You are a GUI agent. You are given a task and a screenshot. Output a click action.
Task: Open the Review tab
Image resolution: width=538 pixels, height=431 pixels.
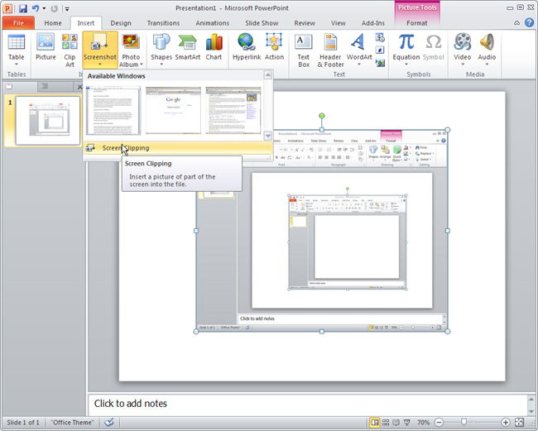pos(305,23)
